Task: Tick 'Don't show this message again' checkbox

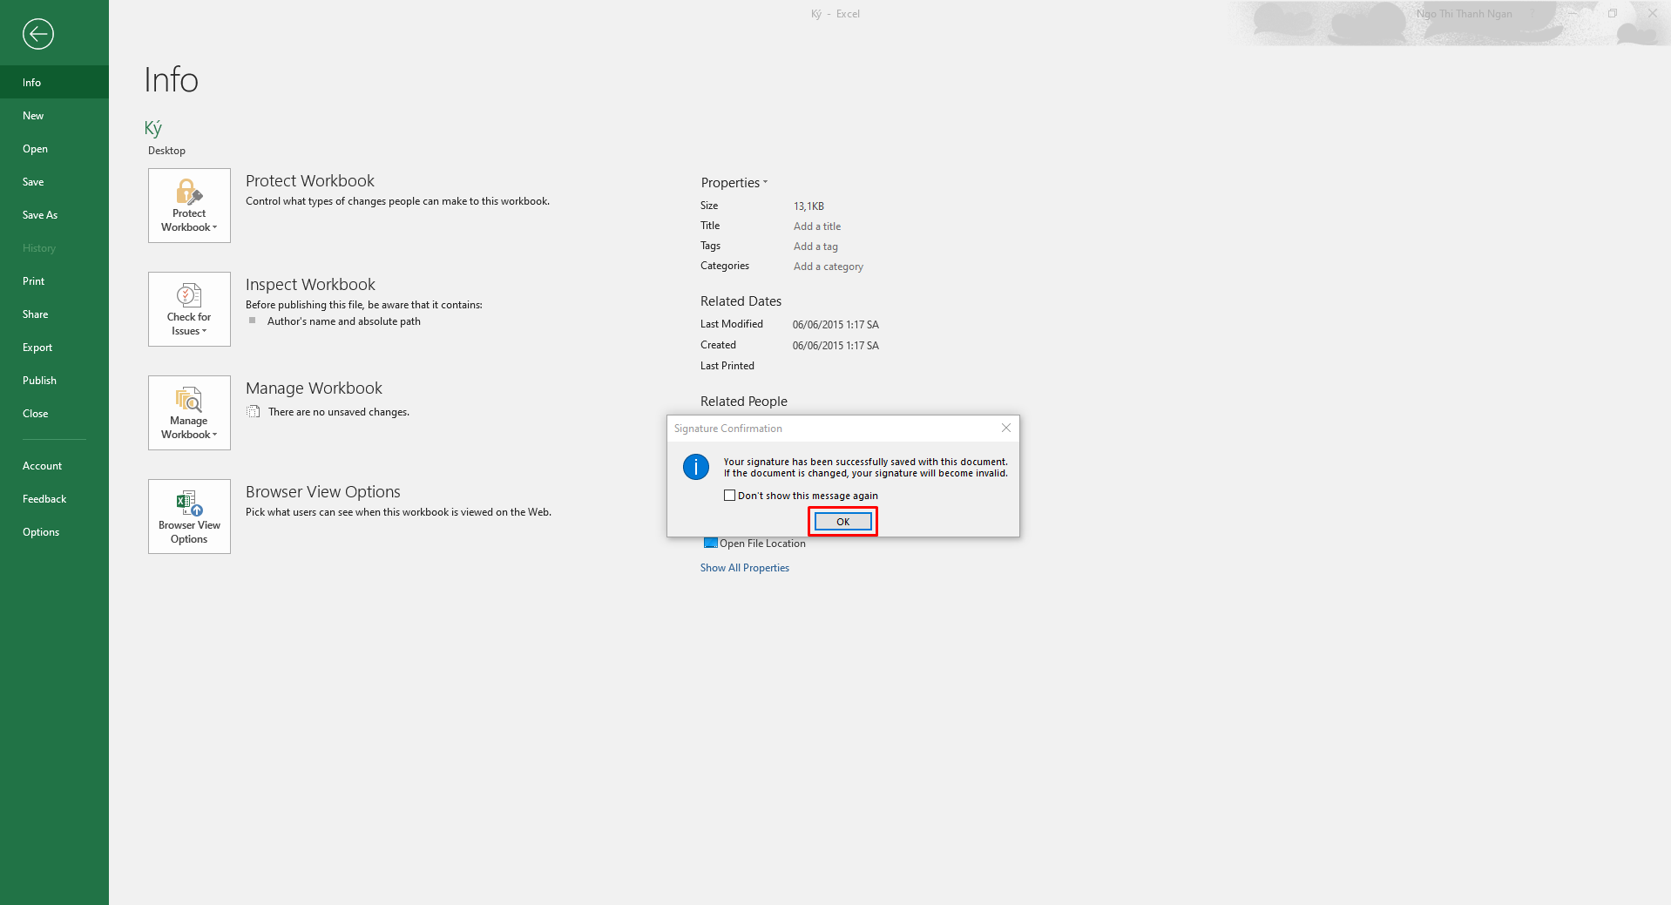Action: pyautogui.click(x=729, y=496)
